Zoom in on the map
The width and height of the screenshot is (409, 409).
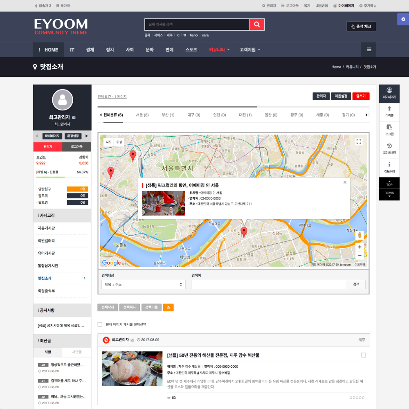pyautogui.click(x=360, y=247)
